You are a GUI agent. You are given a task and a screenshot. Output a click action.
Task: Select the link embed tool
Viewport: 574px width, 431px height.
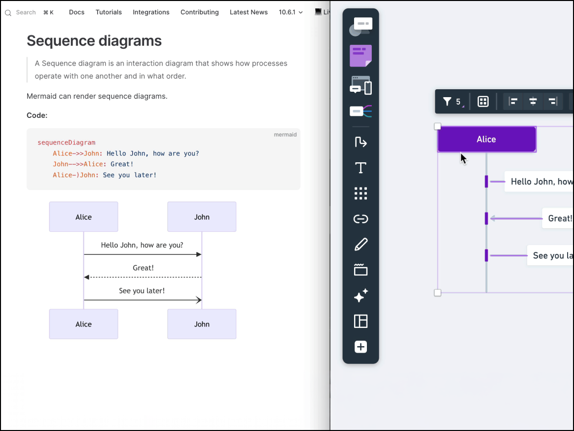click(360, 219)
